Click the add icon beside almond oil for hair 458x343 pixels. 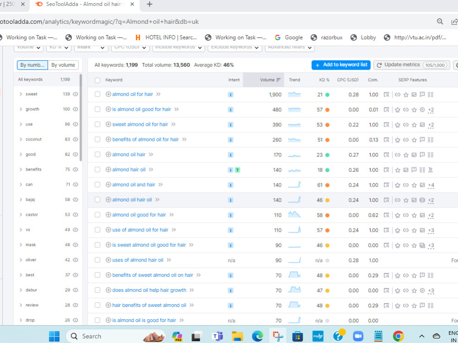point(108,94)
